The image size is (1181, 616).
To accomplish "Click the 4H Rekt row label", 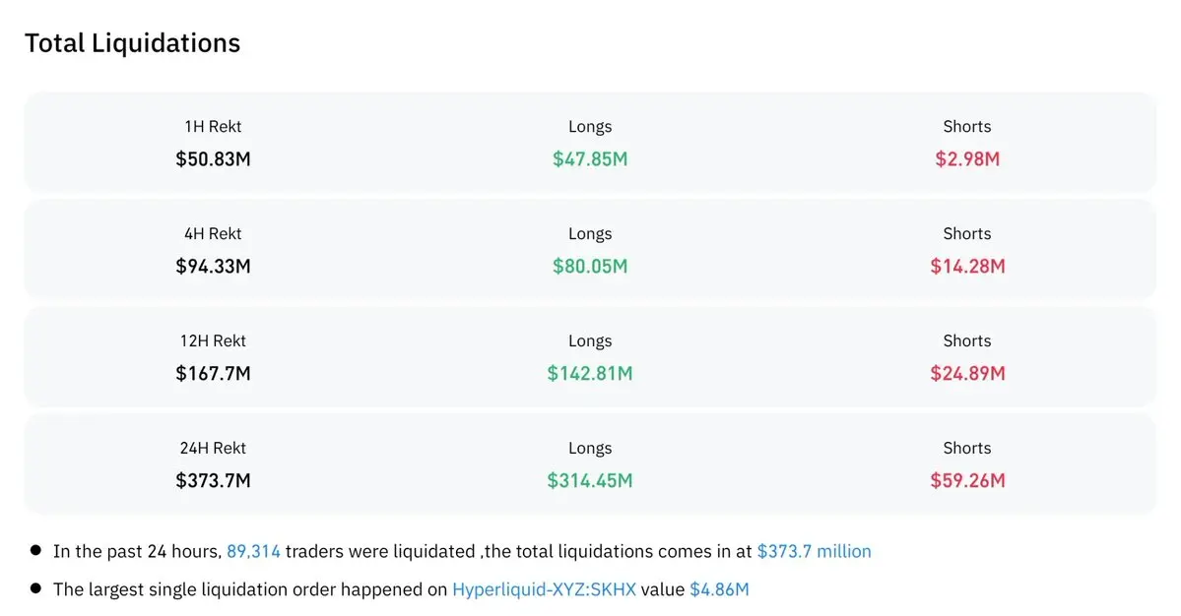I will point(213,234).
